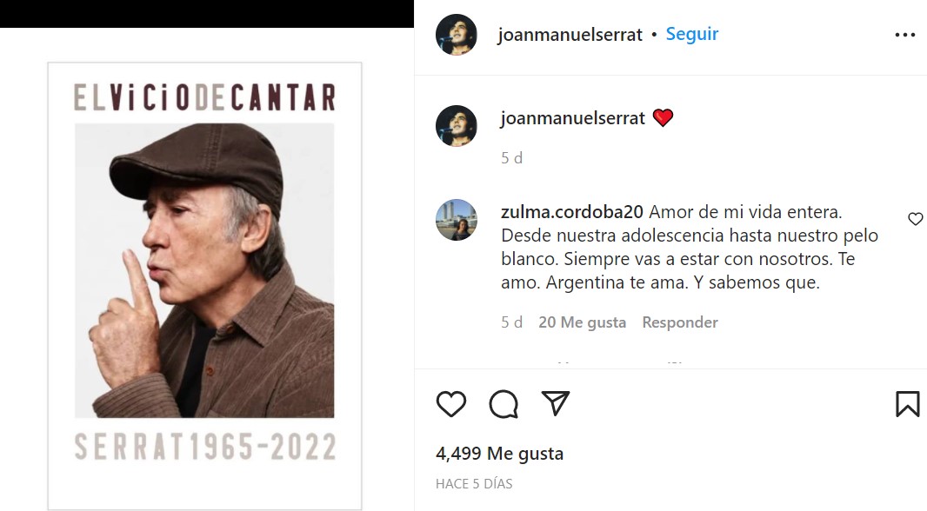
Task: Click zulma.cordoba20's profile picture
Action: [457, 220]
